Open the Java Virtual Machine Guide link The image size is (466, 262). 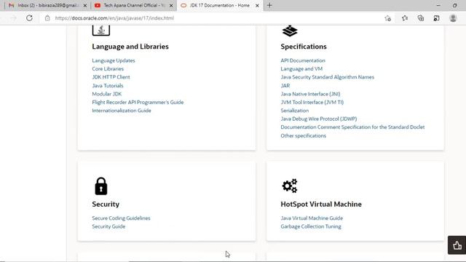pyautogui.click(x=312, y=218)
